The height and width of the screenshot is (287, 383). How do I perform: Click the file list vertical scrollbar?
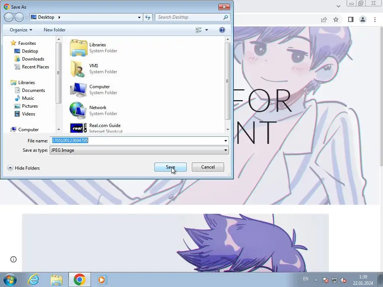(x=227, y=81)
